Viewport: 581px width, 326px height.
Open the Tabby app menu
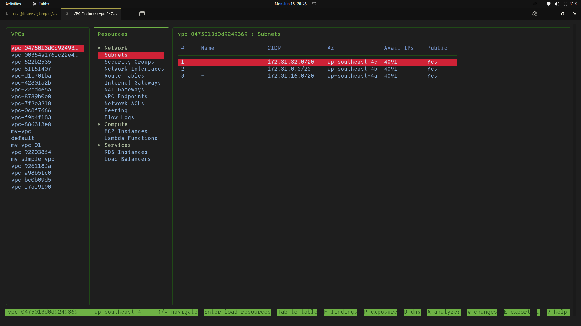[41, 4]
